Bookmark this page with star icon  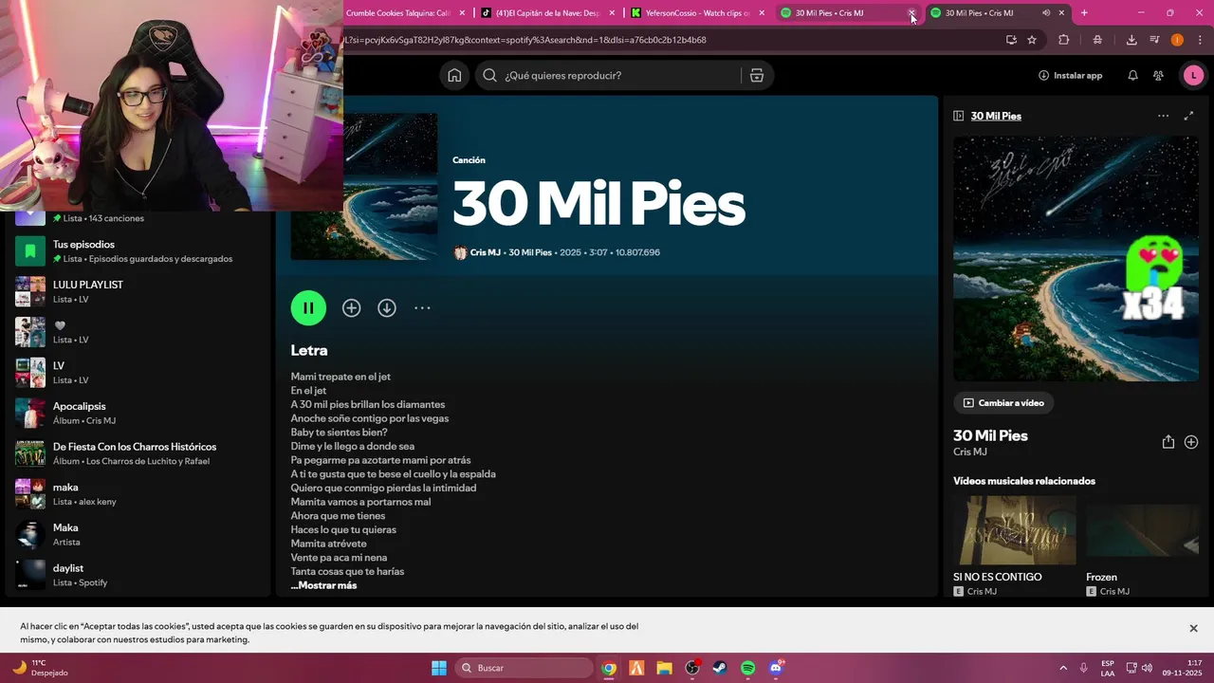pos(1032,40)
